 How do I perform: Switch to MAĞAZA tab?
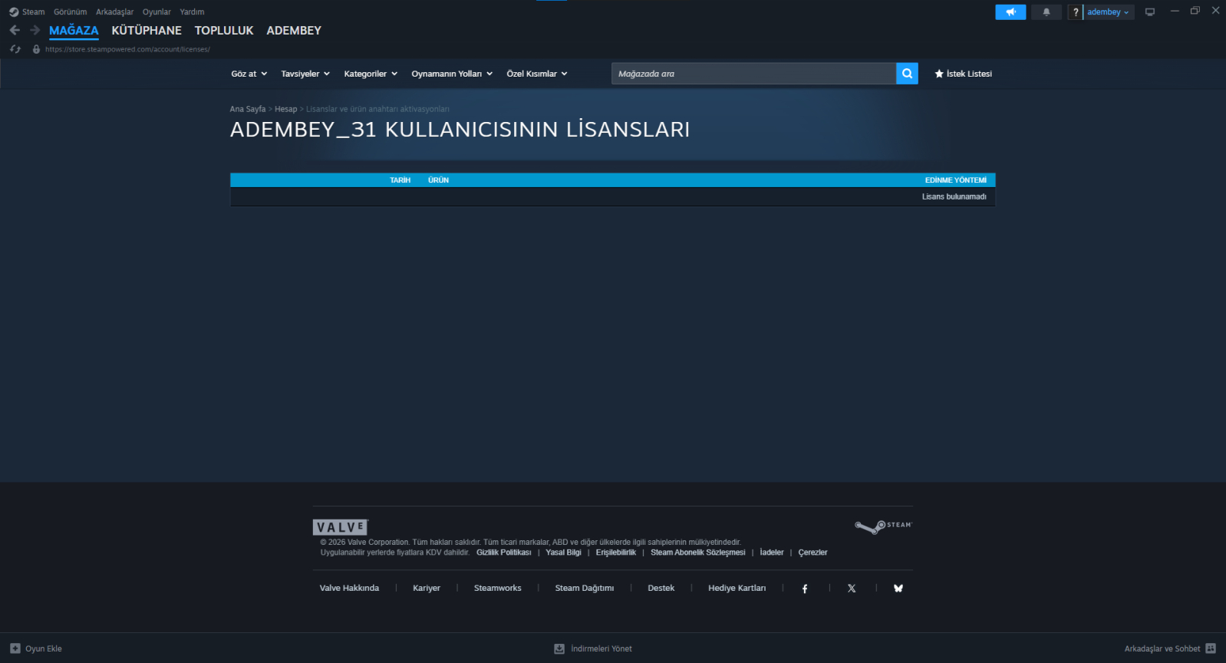(74, 31)
